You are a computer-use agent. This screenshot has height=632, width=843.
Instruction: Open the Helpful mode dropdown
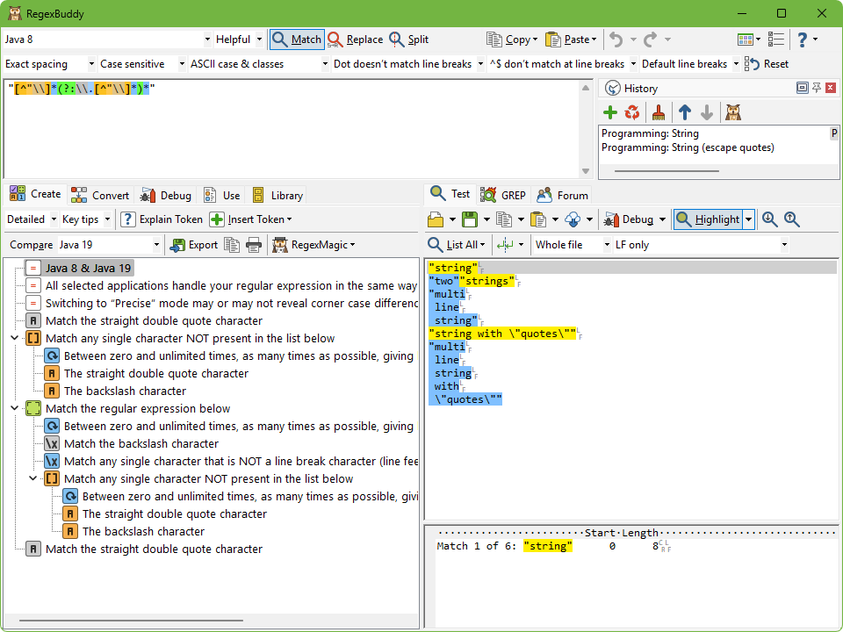click(x=259, y=39)
